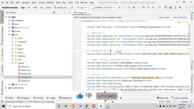Open Resource Manager side tab
194x109 pixels.
(x=2, y=35)
